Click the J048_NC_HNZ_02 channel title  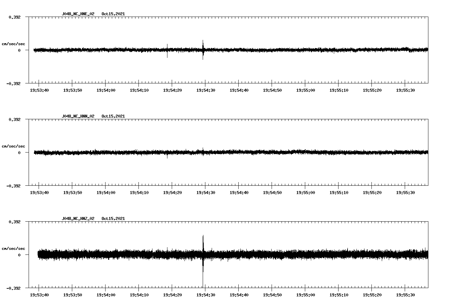(x=78, y=219)
